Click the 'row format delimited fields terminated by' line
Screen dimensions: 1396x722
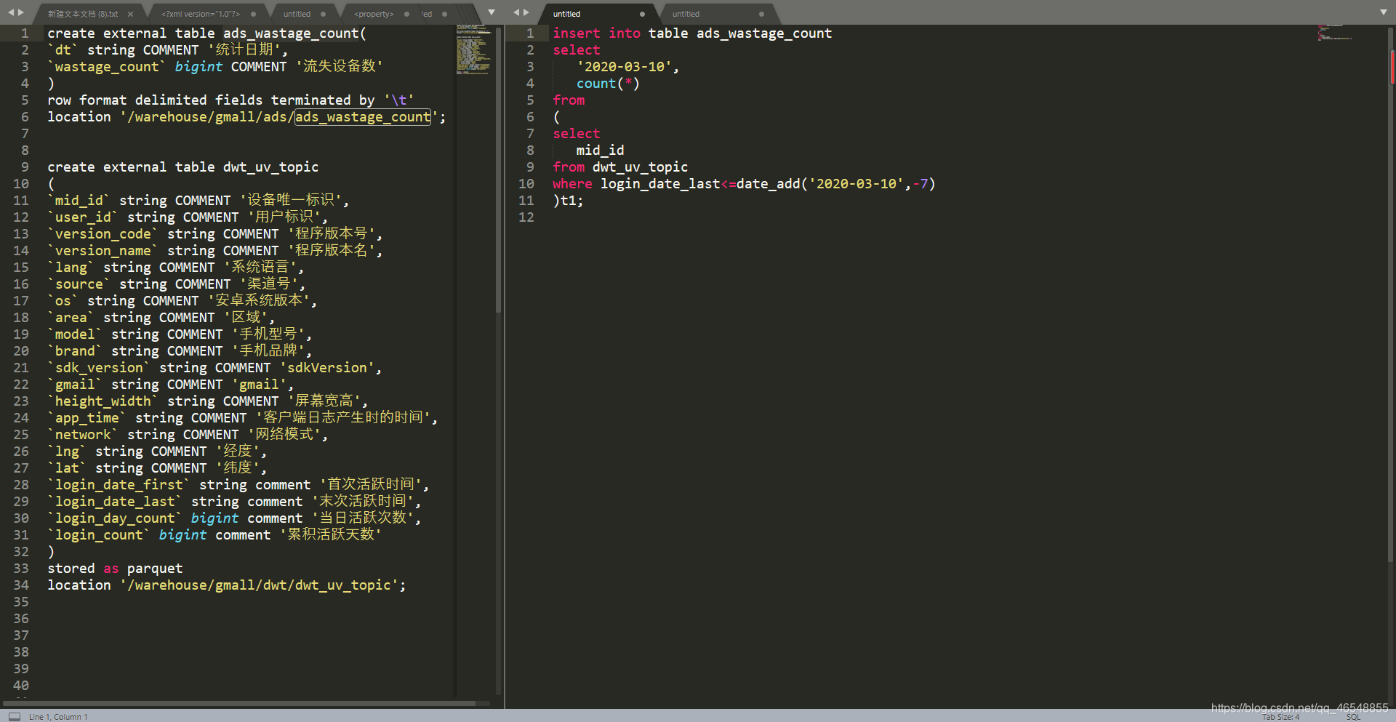tap(230, 100)
